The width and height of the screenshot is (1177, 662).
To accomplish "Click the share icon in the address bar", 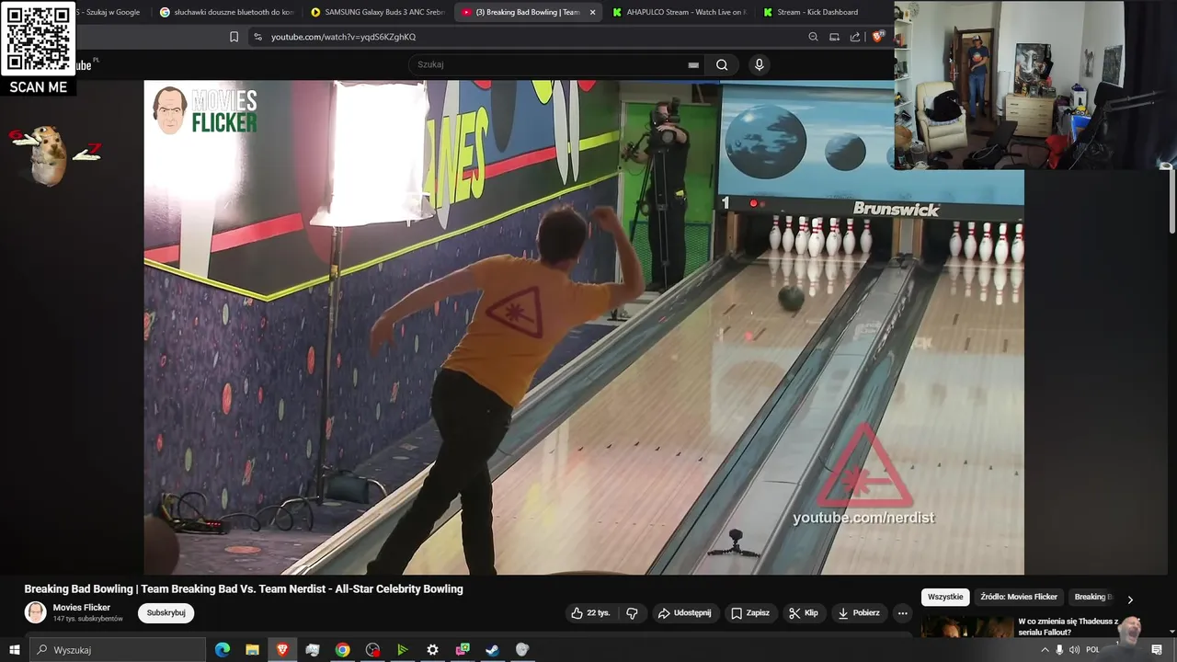I will [855, 37].
